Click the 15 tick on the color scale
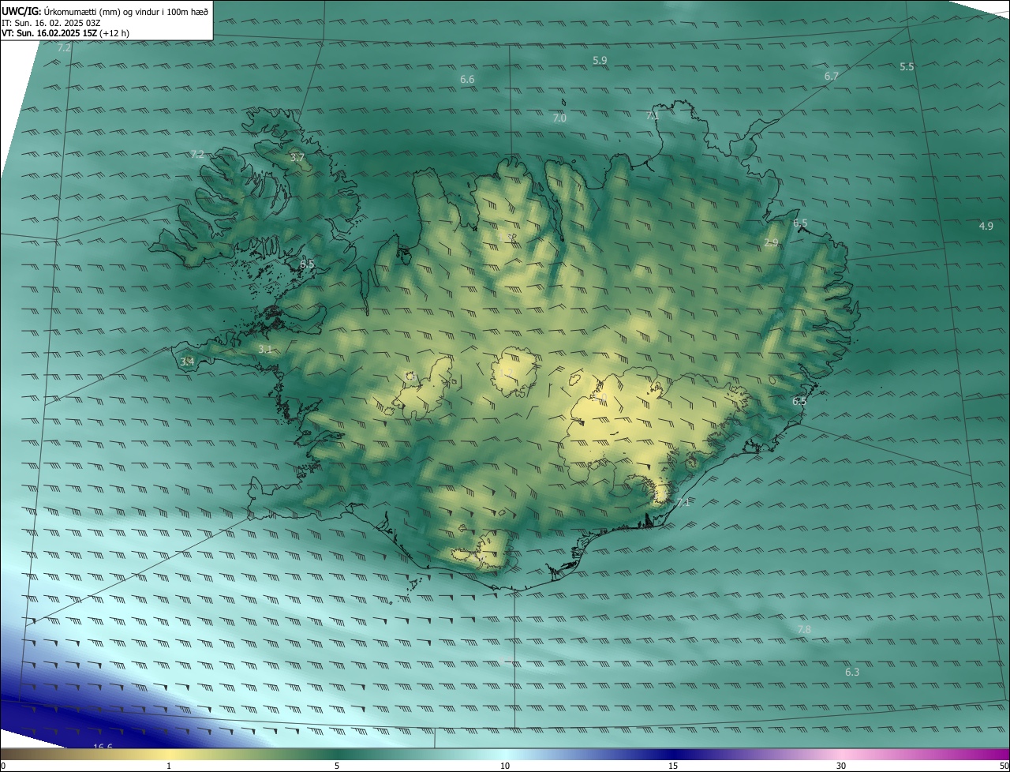The height and width of the screenshot is (772, 1010). 673,766
